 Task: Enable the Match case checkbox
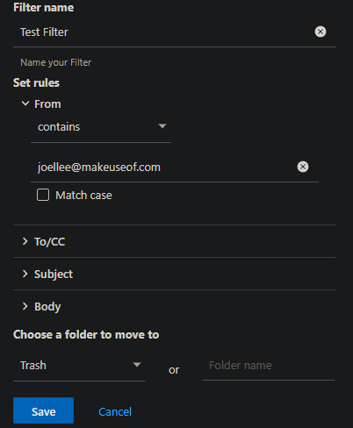pos(43,195)
